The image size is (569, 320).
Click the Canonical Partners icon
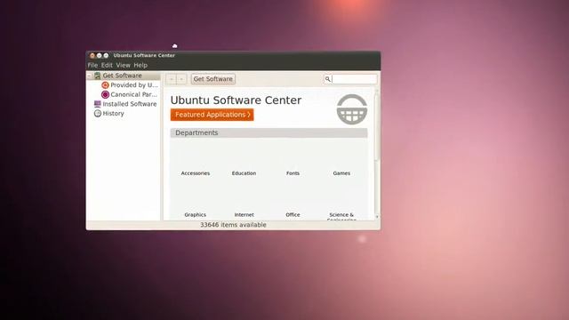tap(105, 94)
